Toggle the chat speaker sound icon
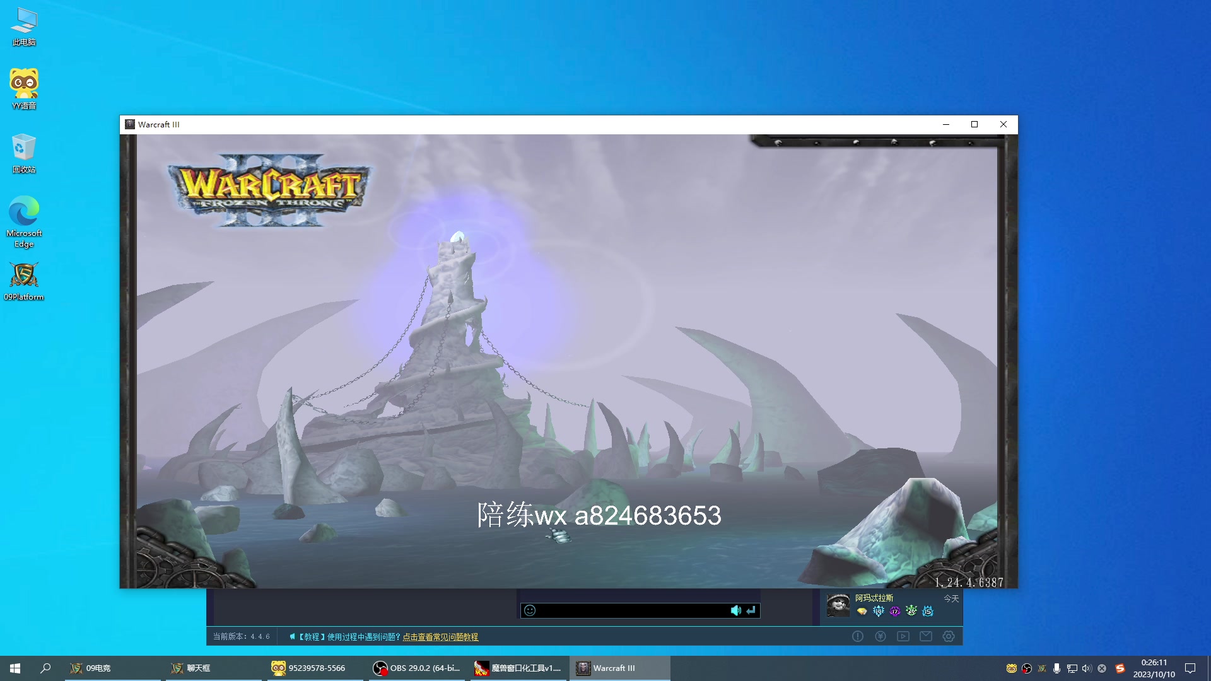 735,610
